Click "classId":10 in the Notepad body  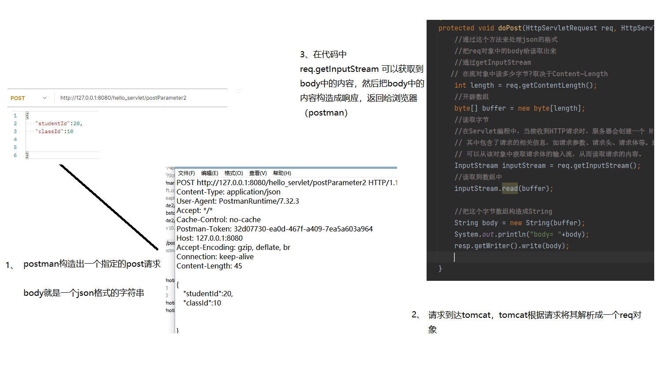tap(202, 303)
